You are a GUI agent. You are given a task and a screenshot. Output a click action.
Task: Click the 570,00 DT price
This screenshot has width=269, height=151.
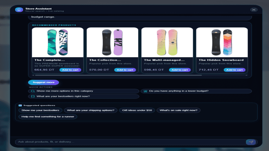(x=99, y=70)
